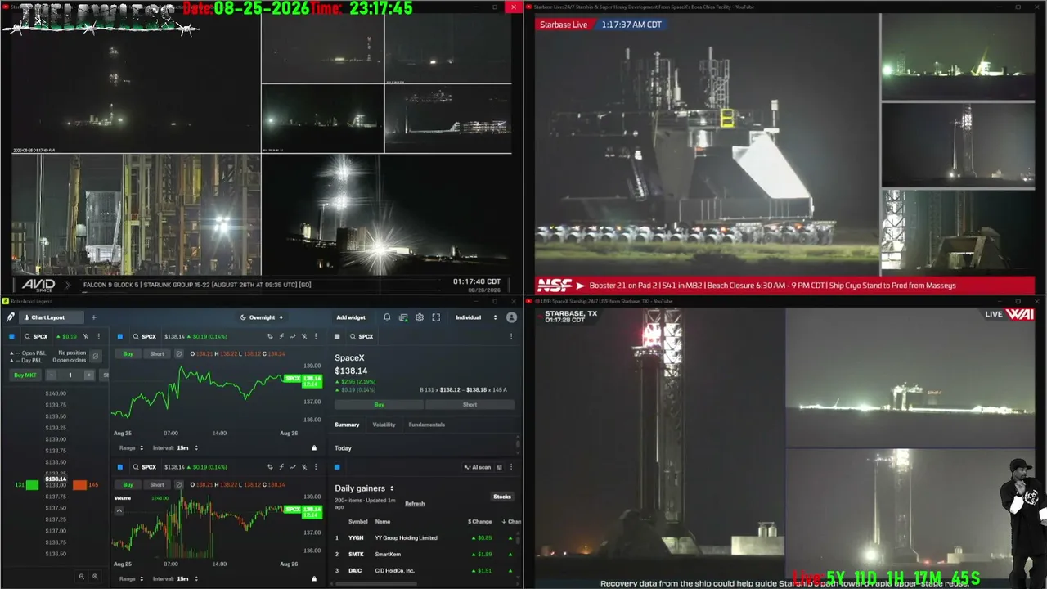The height and width of the screenshot is (589, 1047).
Task: Click the drawing tools icon in the top chart header
Action: pyautogui.click(x=304, y=336)
